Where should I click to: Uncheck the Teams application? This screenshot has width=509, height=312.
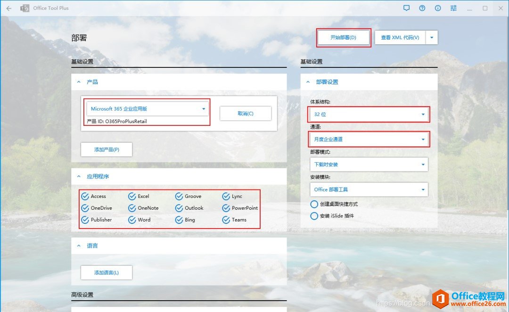(226, 220)
